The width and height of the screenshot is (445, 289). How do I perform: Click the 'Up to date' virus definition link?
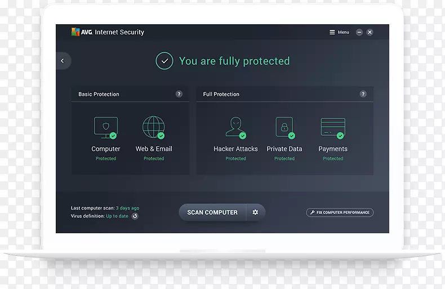(117, 216)
